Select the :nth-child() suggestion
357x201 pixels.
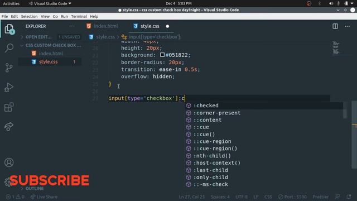click(x=212, y=156)
